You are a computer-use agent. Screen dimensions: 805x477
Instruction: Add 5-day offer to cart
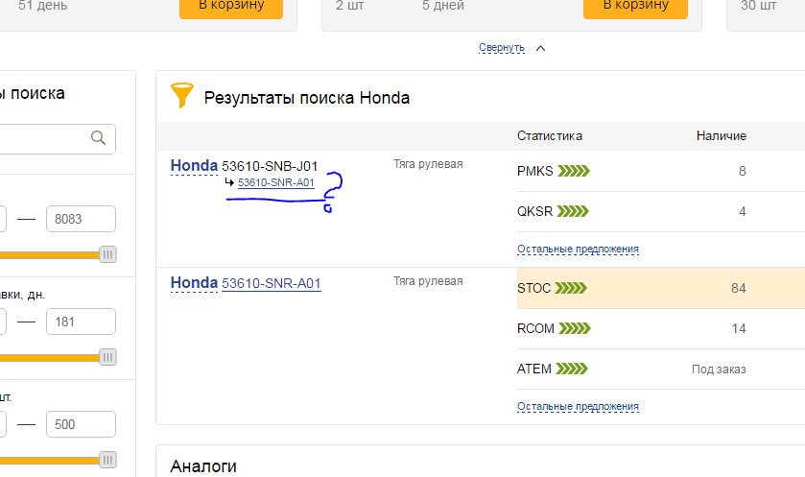tap(634, 6)
